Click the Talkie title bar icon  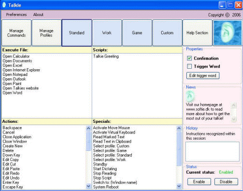[x=4, y=5]
